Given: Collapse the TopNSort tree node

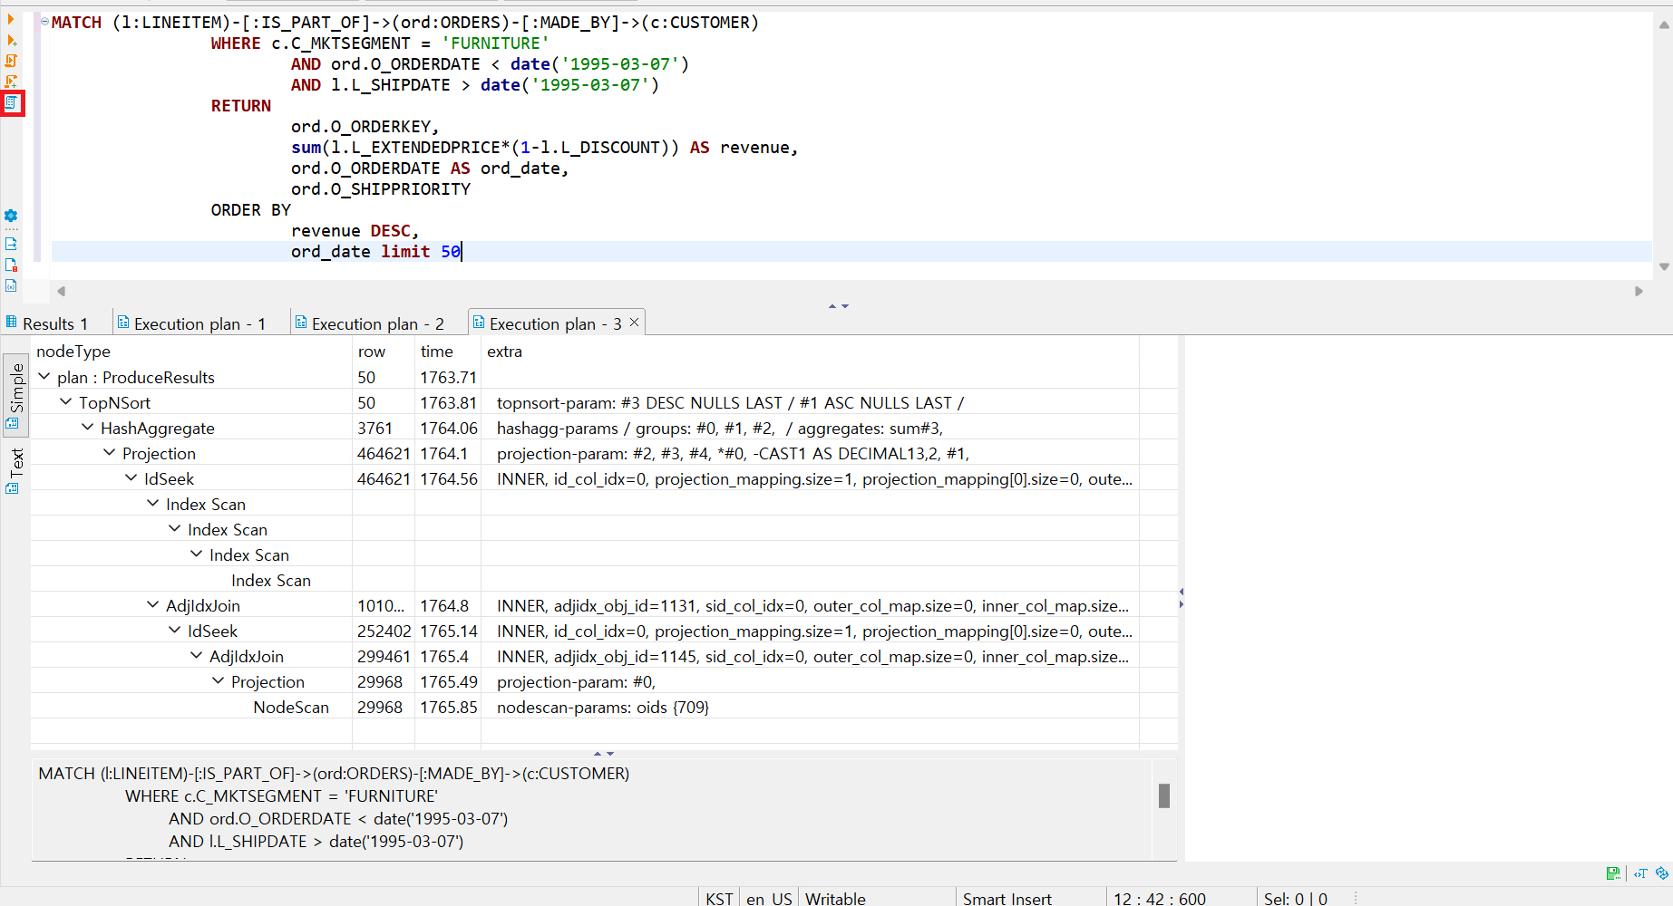Looking at the screenshot, I should pyautogui.click(x=65, y=402).
